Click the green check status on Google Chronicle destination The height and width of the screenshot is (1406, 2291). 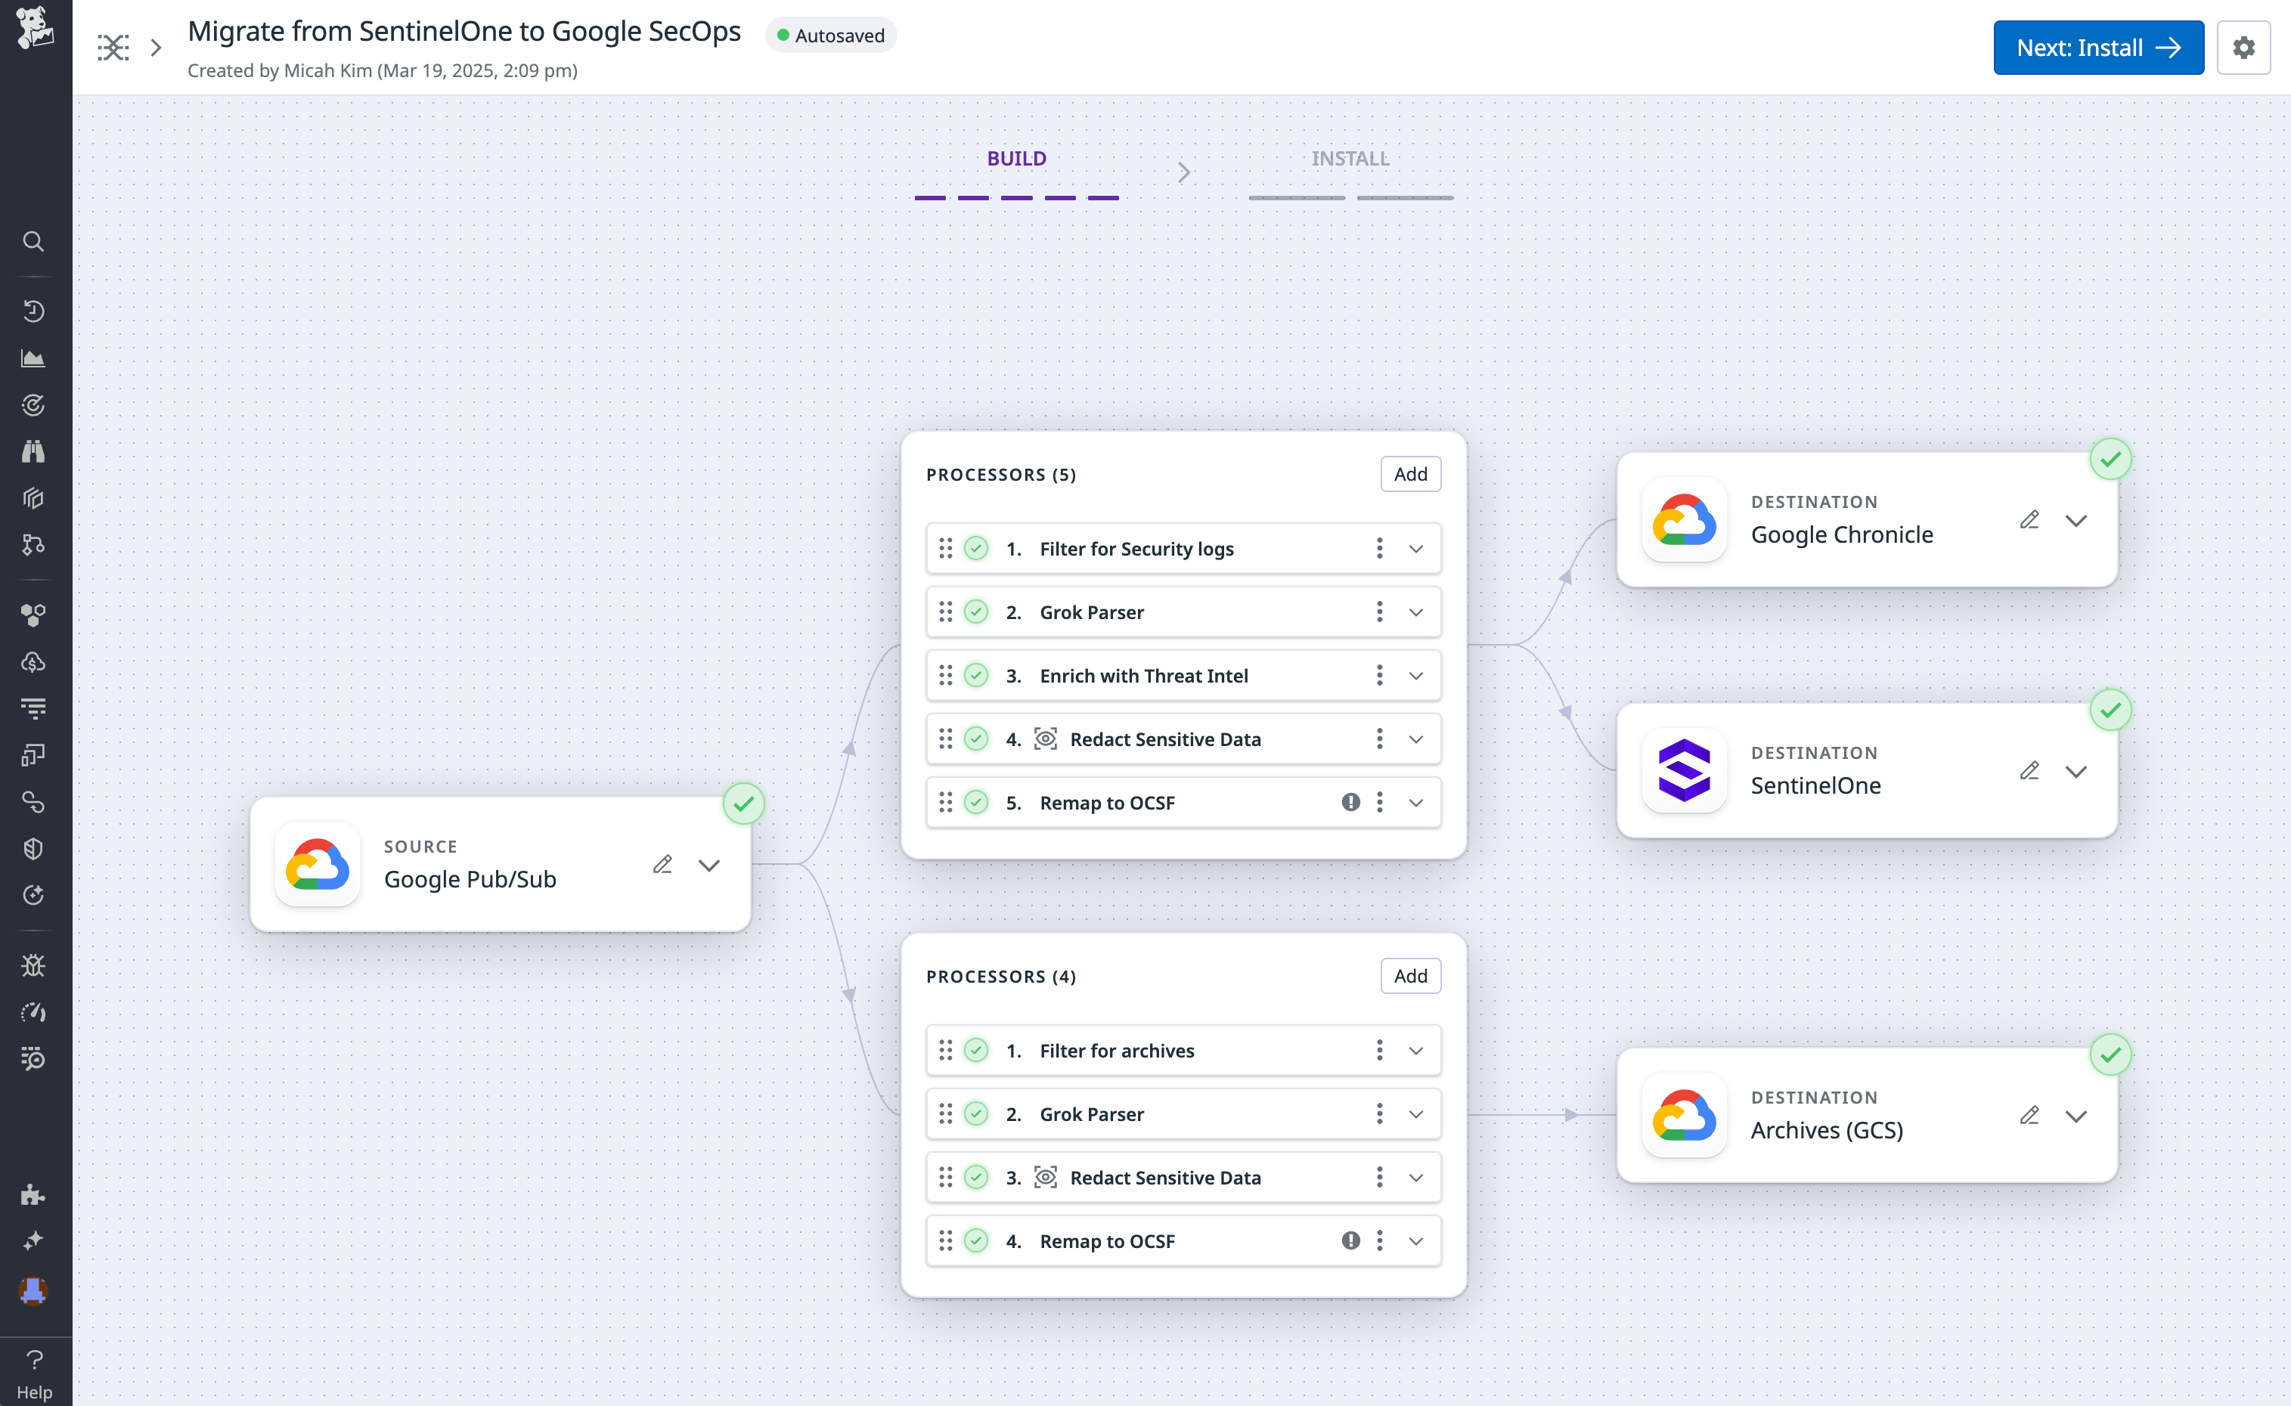(2112, 458)
